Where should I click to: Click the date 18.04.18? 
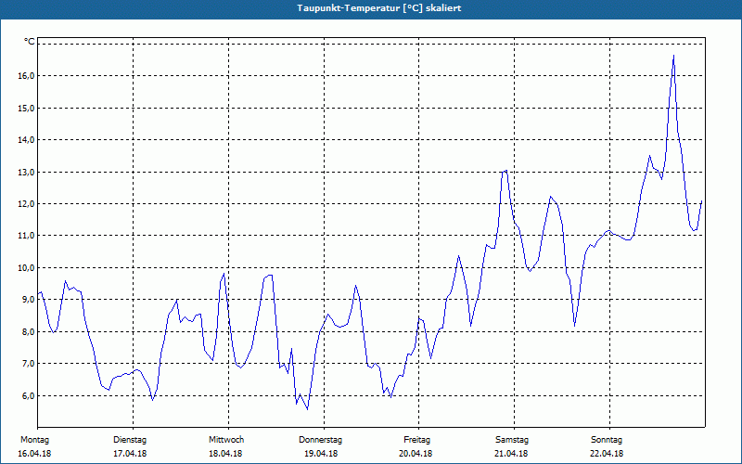click(x=225, y=454)
